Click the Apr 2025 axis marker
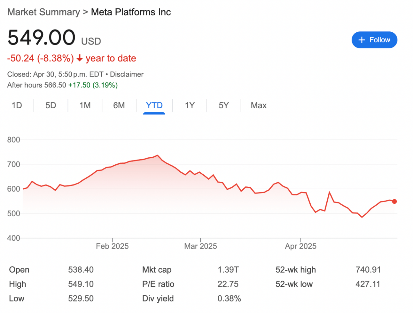 pyautogui.click(x=300, y=246)
